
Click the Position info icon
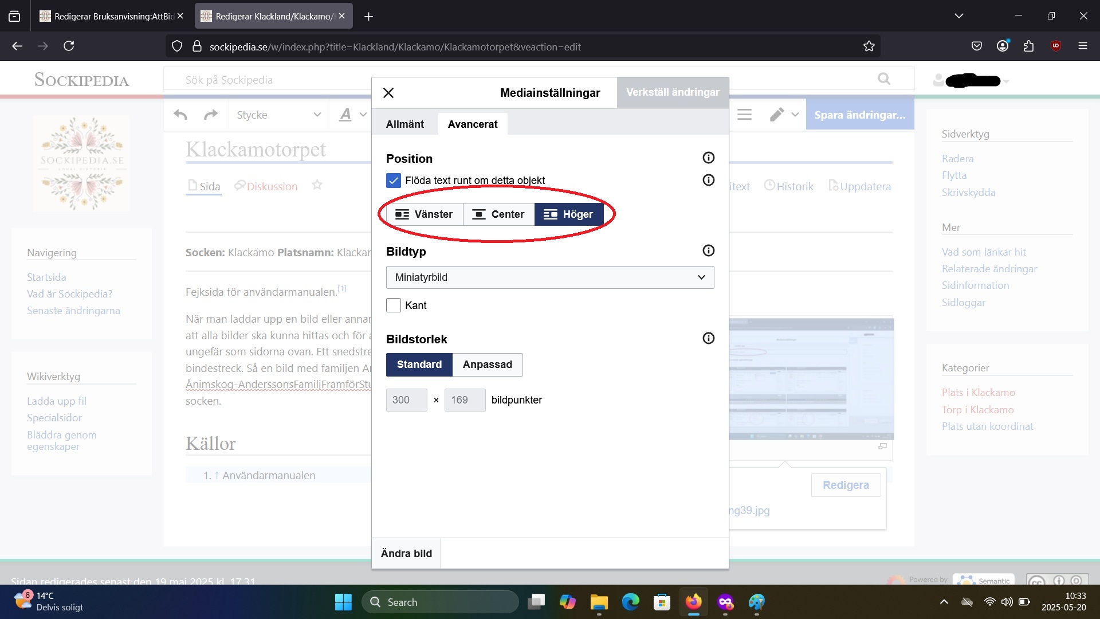[708, 158]
